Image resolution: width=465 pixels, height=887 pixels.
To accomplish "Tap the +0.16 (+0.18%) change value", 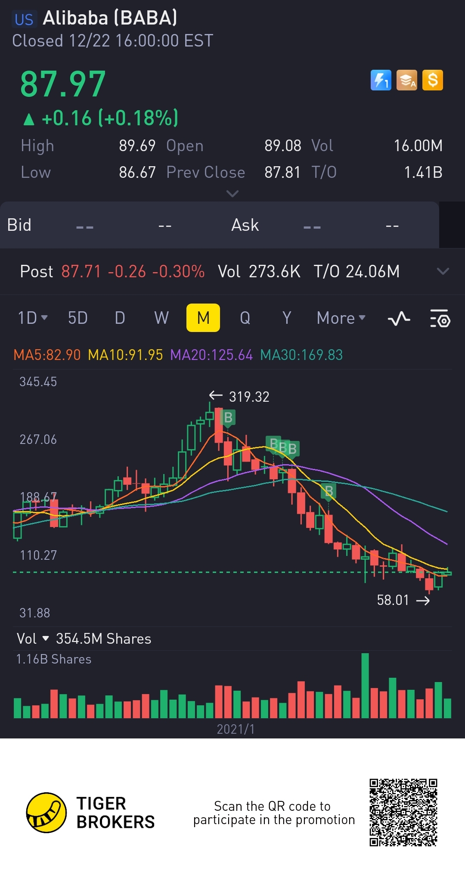I will coord(110,118).
